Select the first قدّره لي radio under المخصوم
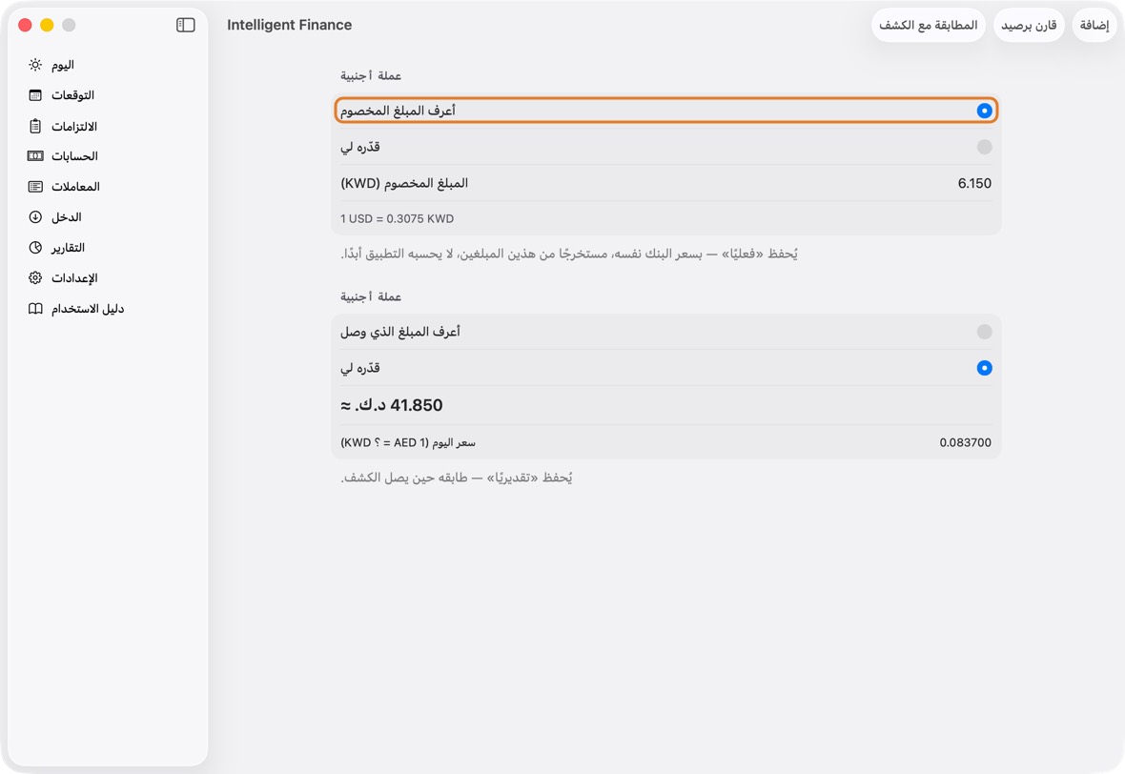Viewport: 1125px width, 774px height. pyautogui.click(x=984, y=147)
